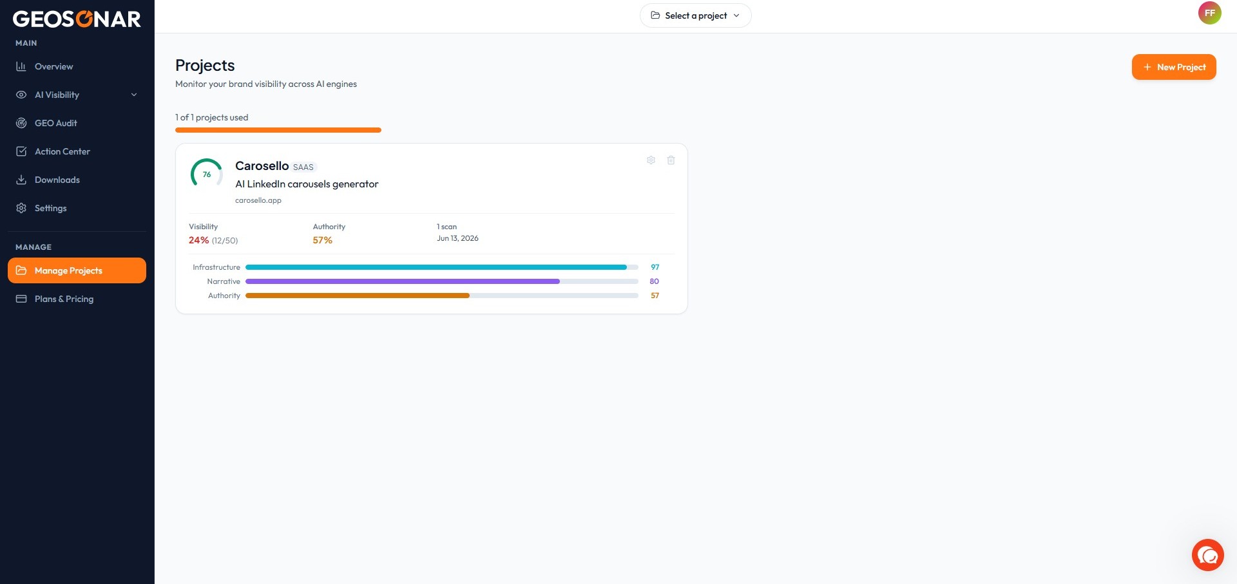1237x584 pixels.
Task: Click the projects used progress bar
Action: coord(278,130)
